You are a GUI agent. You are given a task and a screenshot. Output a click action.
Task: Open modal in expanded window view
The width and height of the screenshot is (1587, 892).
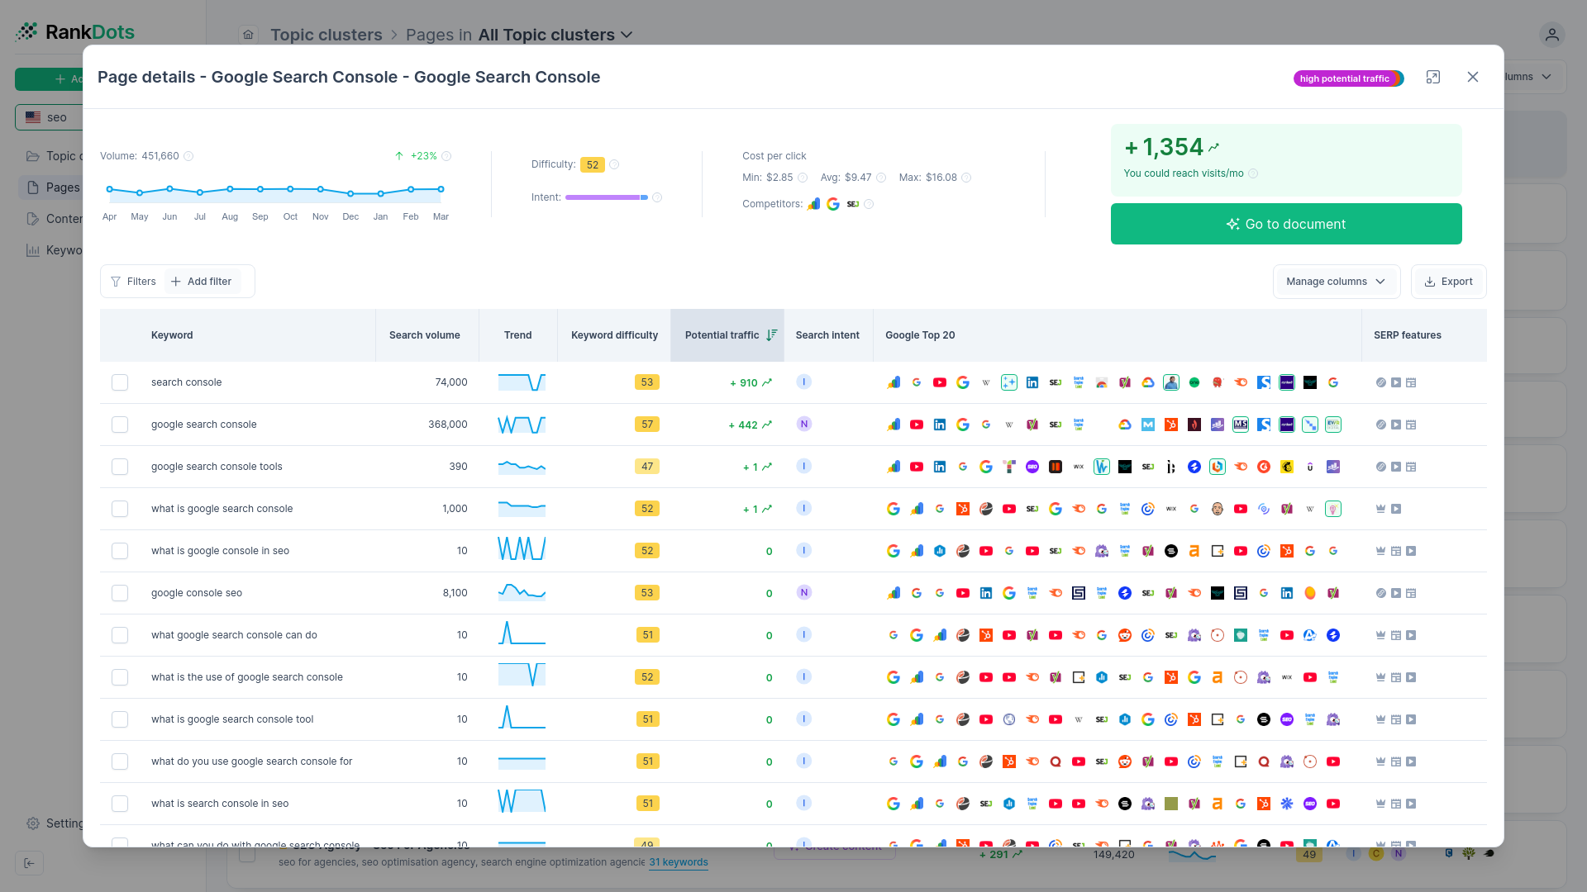(1433, 77)
